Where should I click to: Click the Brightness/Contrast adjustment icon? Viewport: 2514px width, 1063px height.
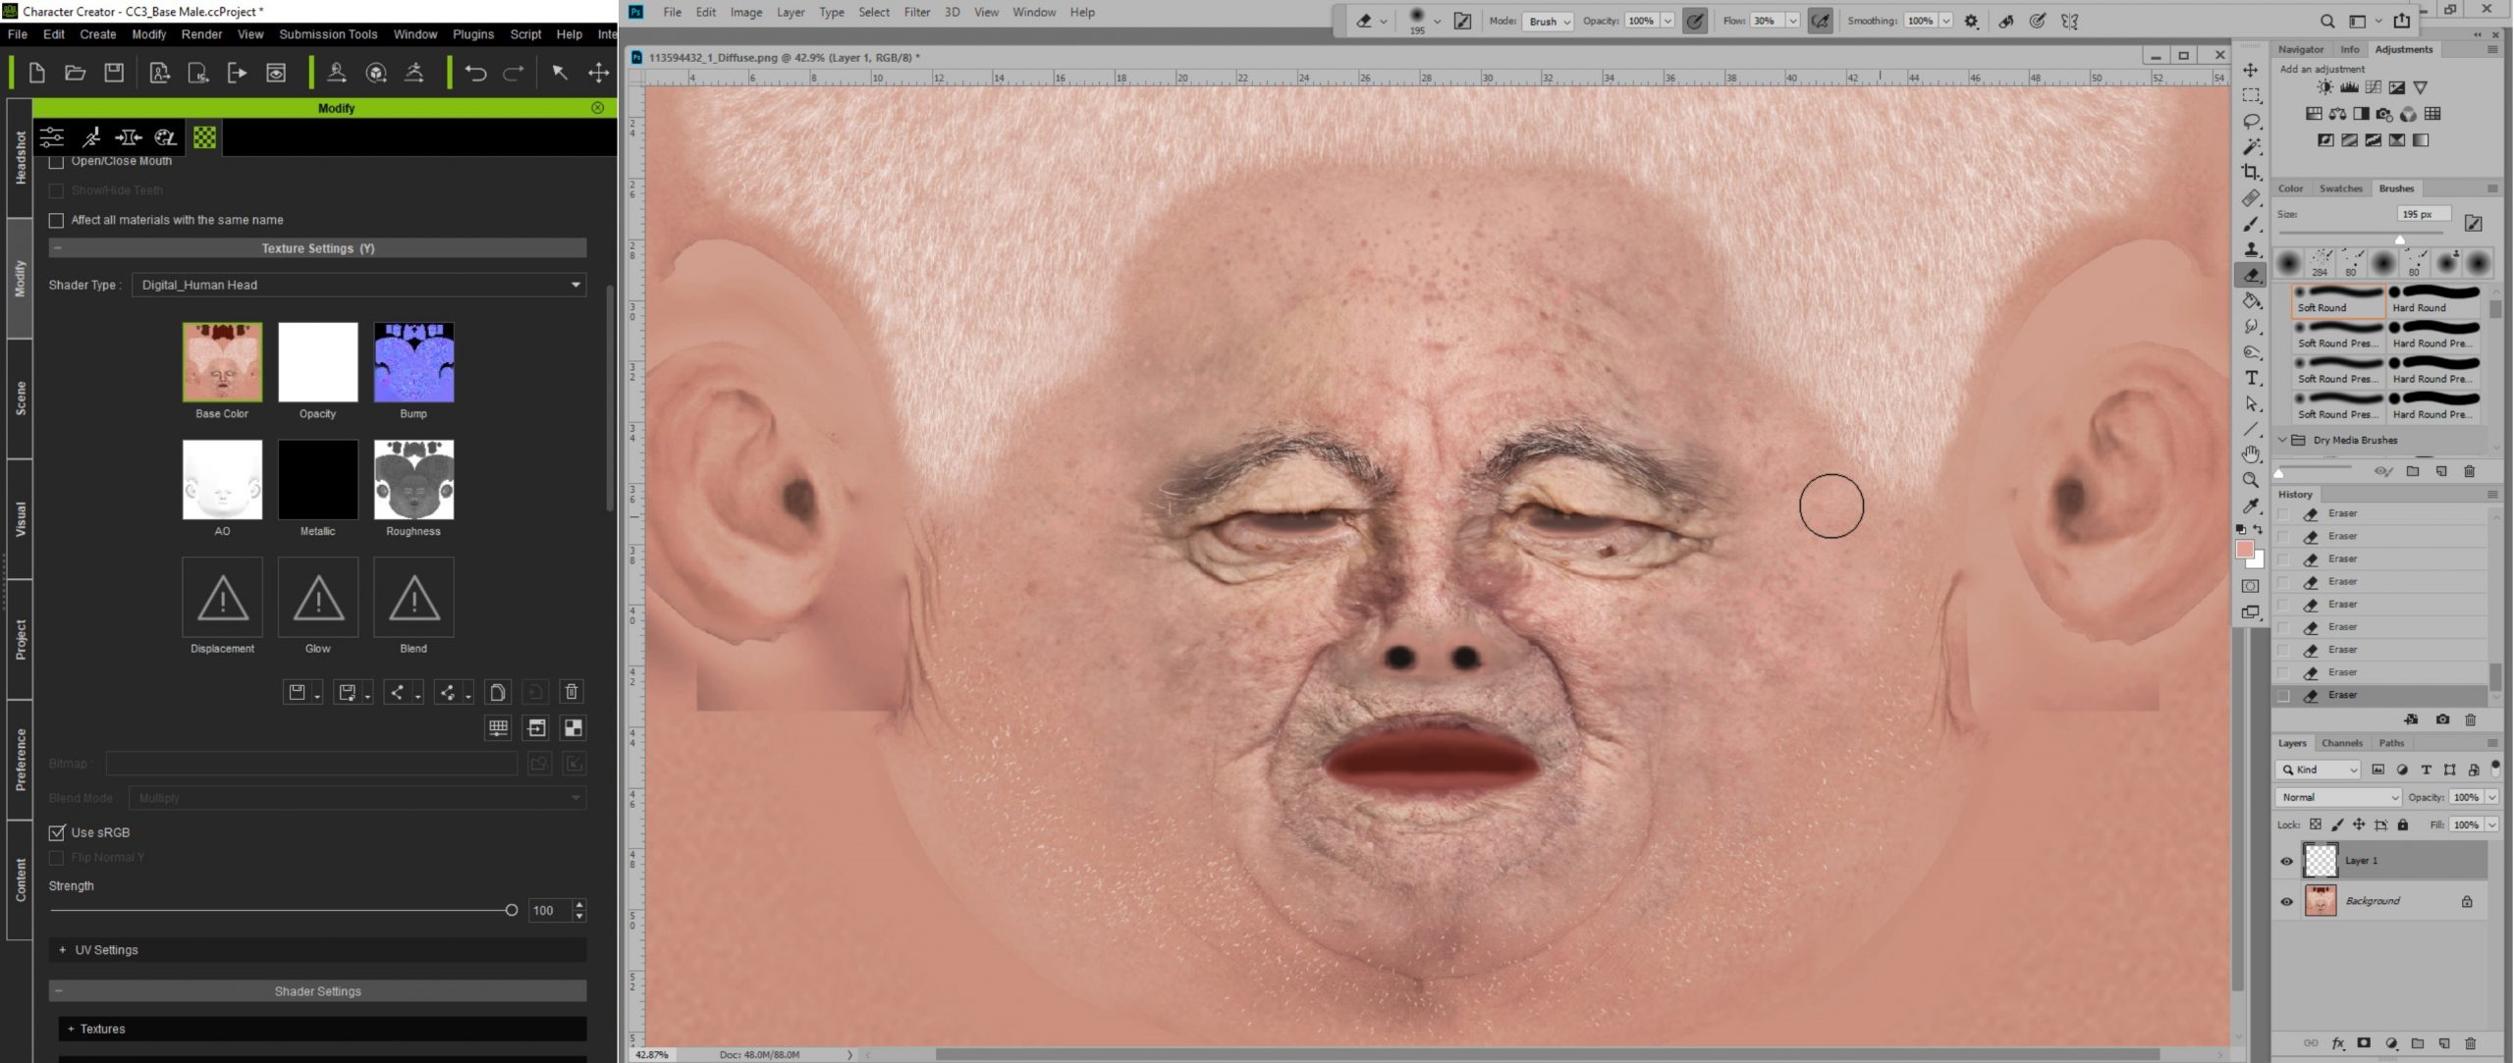pos(2324,87)
